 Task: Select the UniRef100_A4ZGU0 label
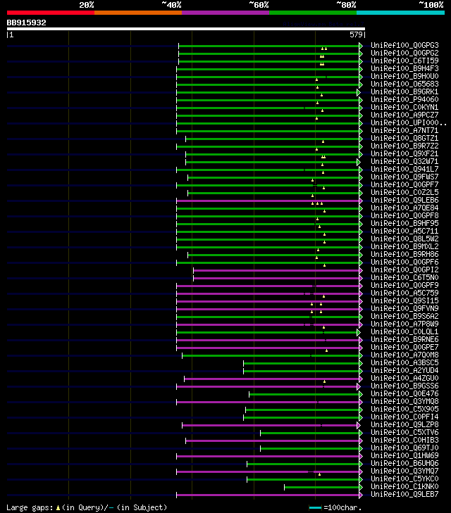404,378
